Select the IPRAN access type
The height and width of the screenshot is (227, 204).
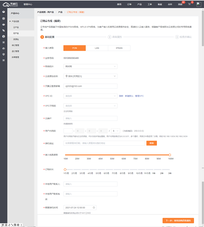coord(119,48)
